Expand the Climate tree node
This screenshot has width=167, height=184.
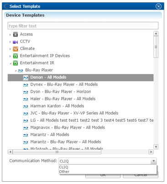pos(10,49)
